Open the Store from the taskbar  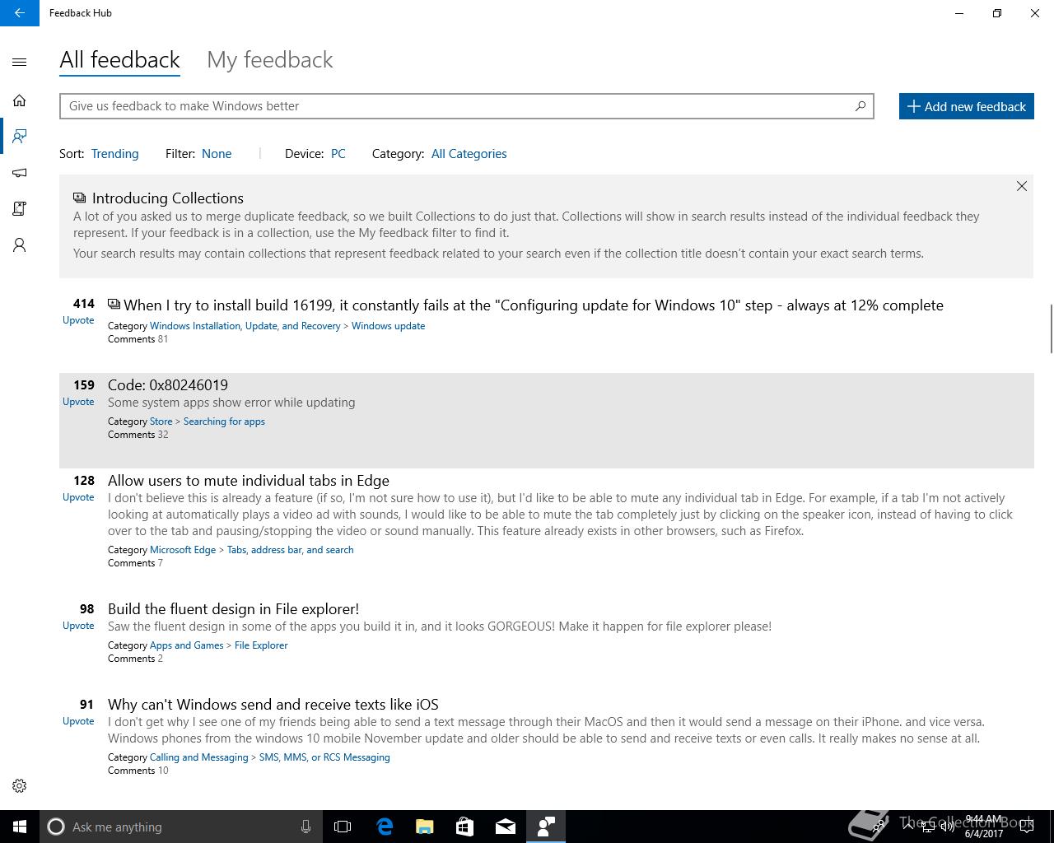(x=465, y=827)
